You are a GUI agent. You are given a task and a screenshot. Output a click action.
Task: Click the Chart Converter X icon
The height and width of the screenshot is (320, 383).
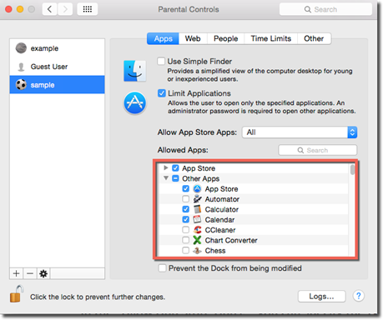point(197,240)
